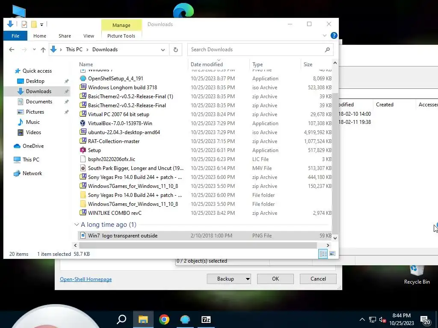Switch to the Share ribbon tab
Screen dimensions: 438x328
65,36
